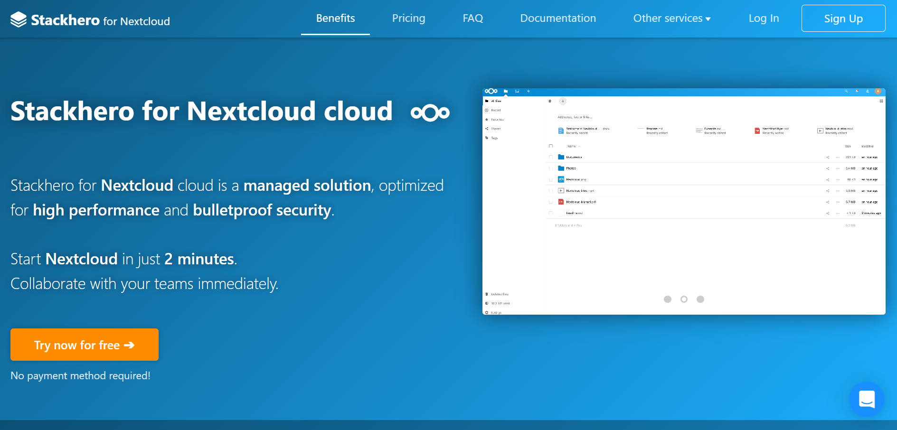Open the contacts icon in the preview top bar
The image size is (897, 430).
(x=868, y=91)
